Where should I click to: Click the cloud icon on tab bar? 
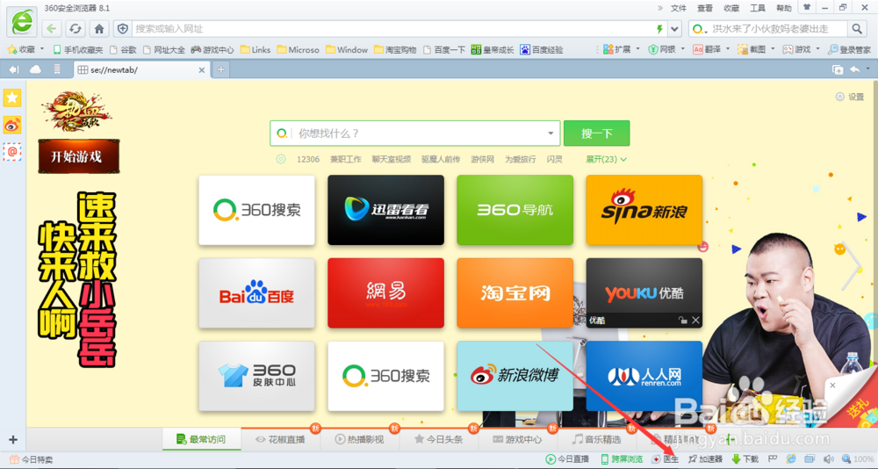click(35, 69)
